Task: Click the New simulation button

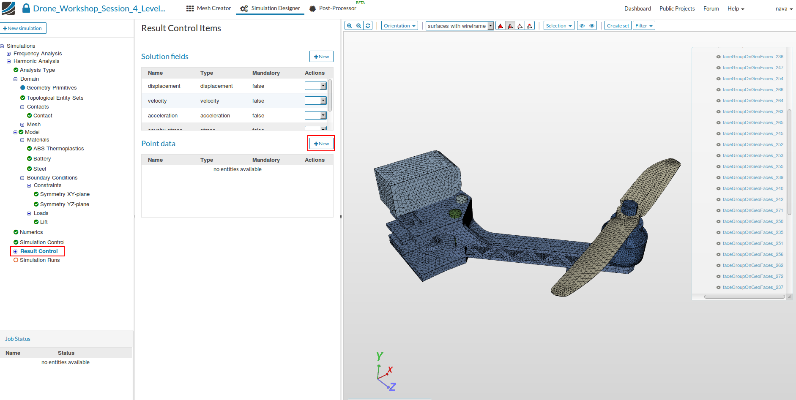Action: [23, 28]
